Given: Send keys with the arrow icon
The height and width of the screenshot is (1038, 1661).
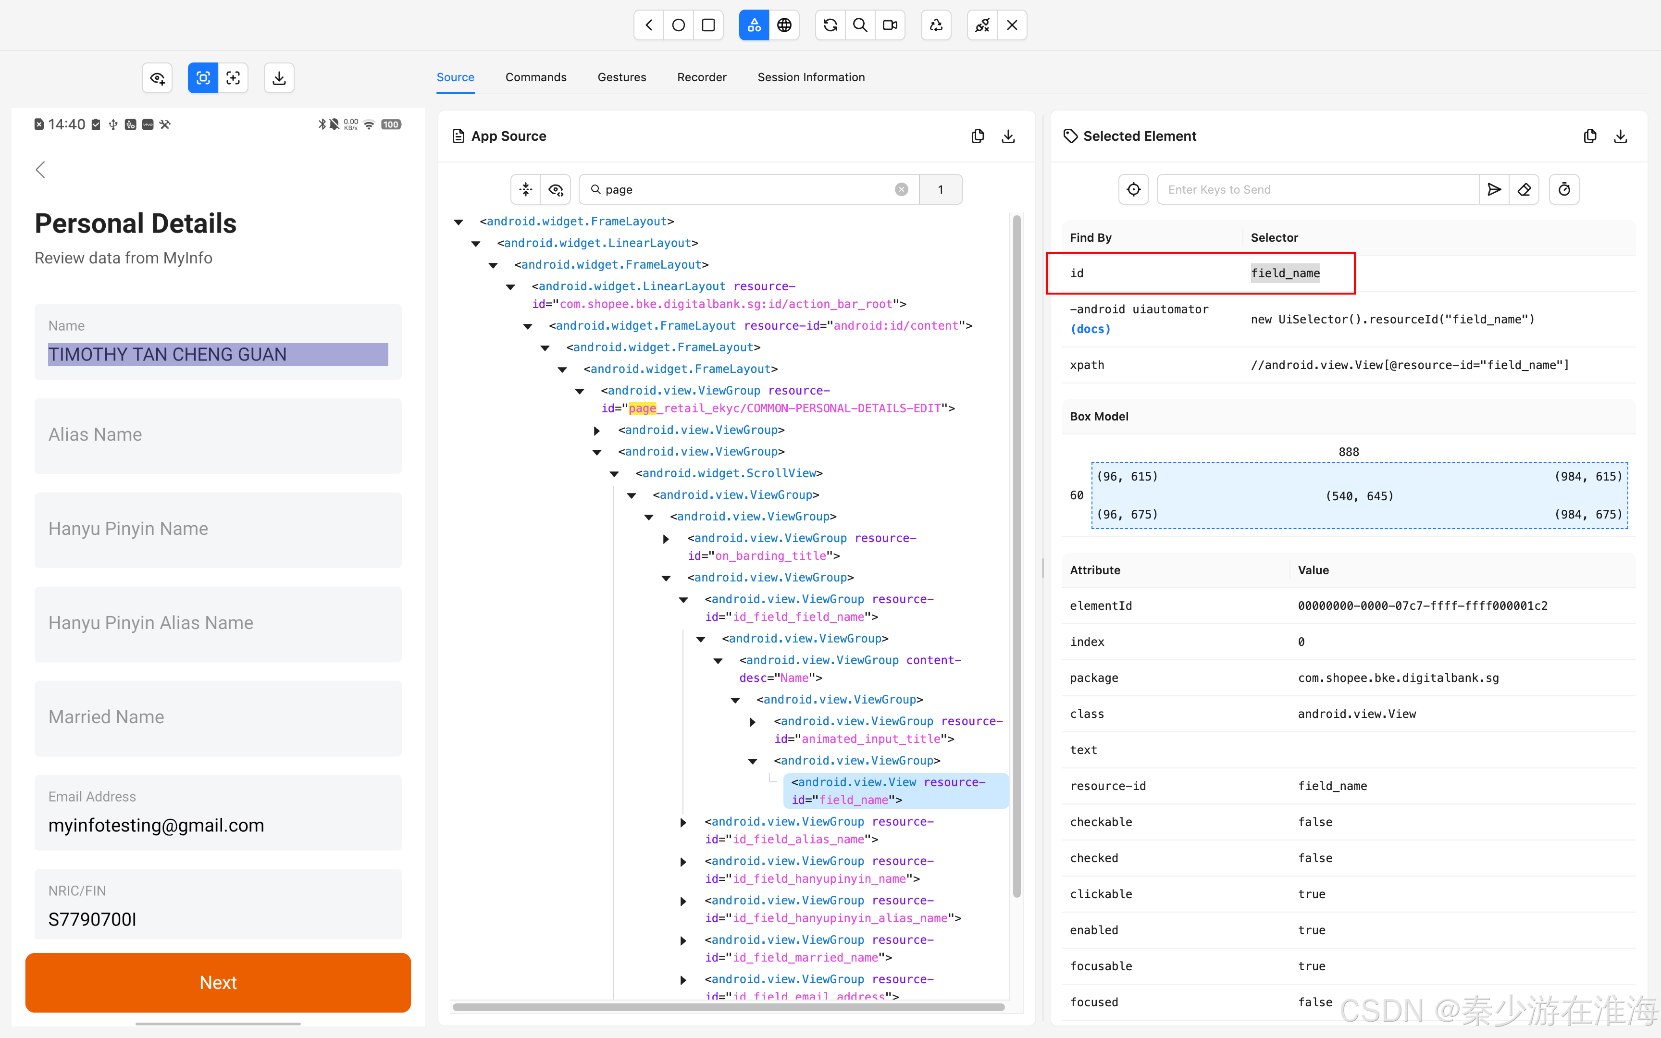Looking at the screenshot, I should coord(1494,189).
